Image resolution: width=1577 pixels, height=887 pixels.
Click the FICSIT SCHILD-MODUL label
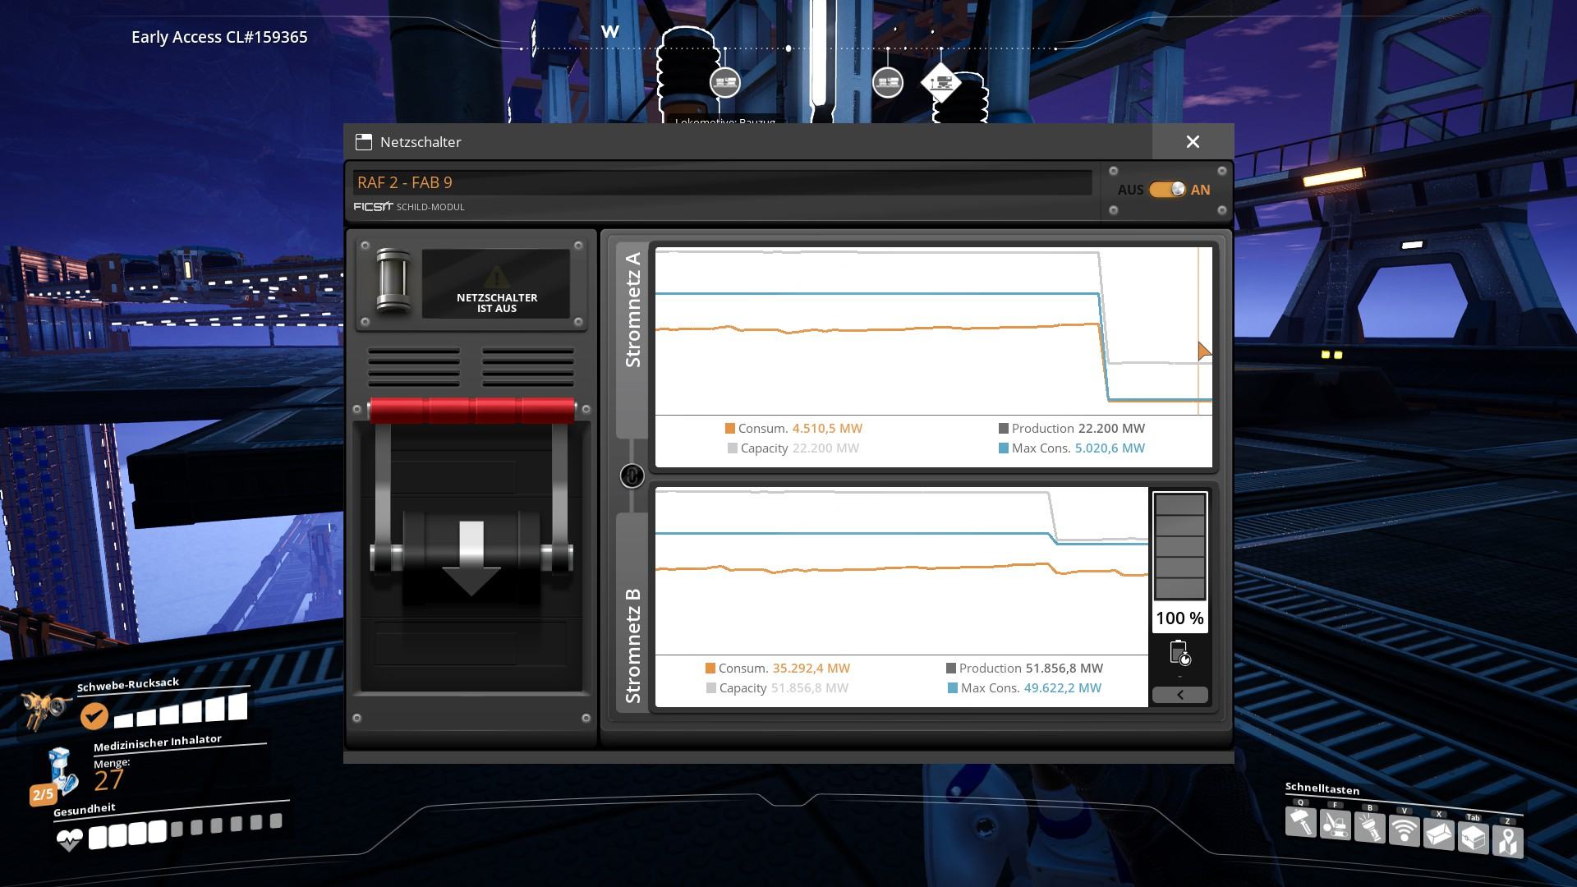point(409,207)
